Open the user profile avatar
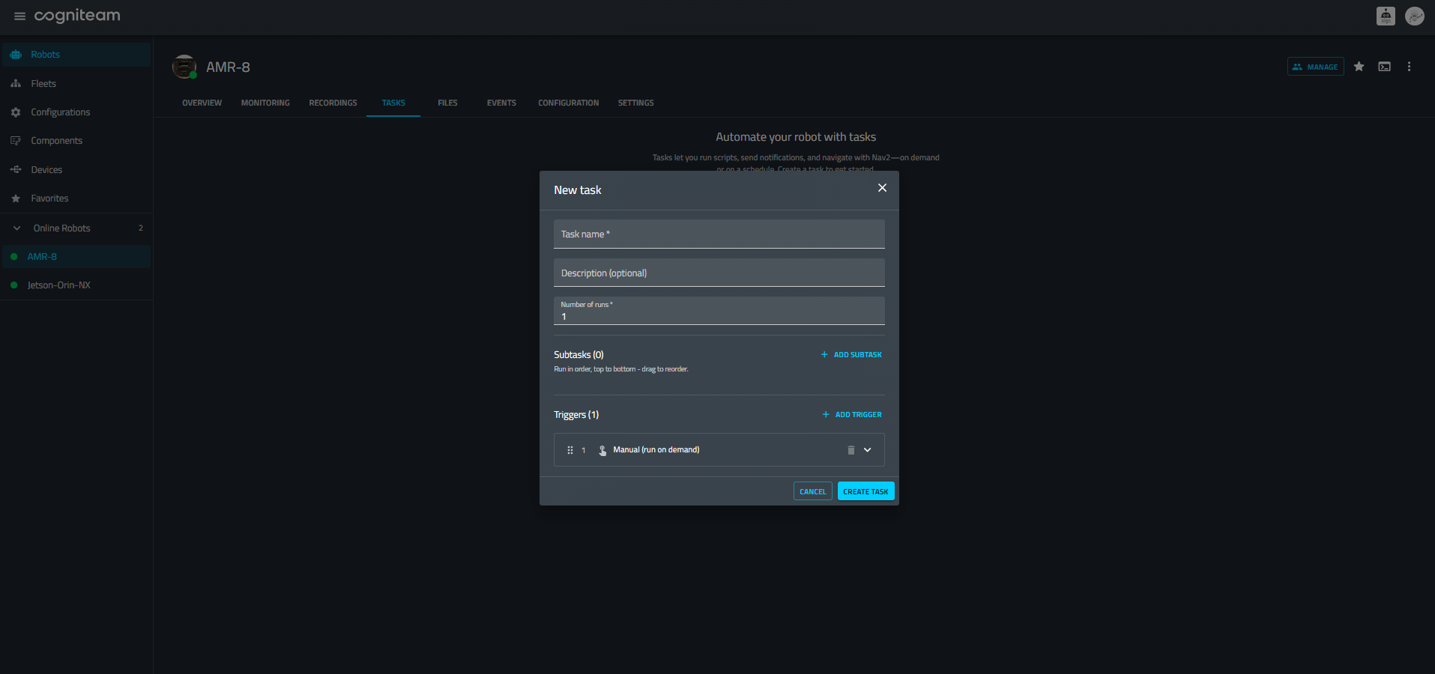 pyautogui.click(x=1415, y=16)
